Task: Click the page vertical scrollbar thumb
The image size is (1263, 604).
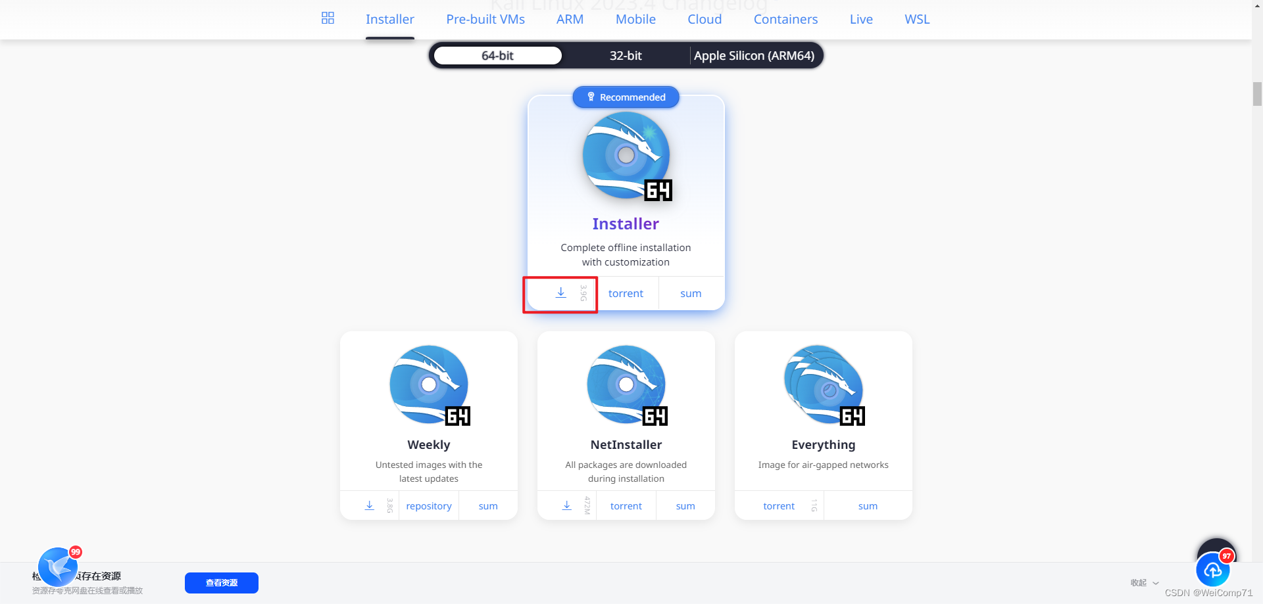Action: 1257,93
